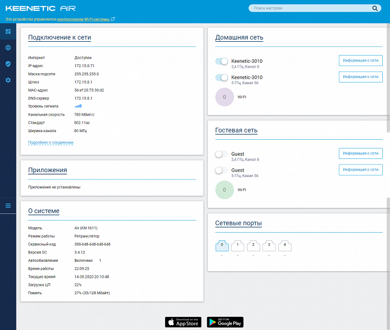The width and height of the screenshot is (390, 330).
Task: Click the Keenetic Air logo
Action: point(40,8)
